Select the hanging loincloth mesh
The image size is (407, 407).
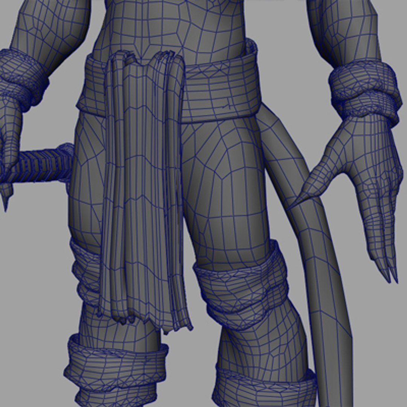click(x=145, y=192)
